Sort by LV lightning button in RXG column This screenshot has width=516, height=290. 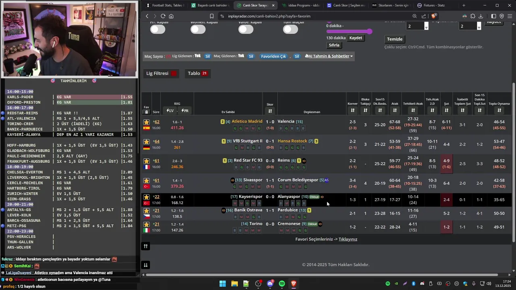[170, 110]
